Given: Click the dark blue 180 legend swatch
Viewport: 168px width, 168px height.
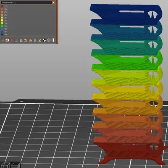Looking at the screenshot, I should (2, 34).
